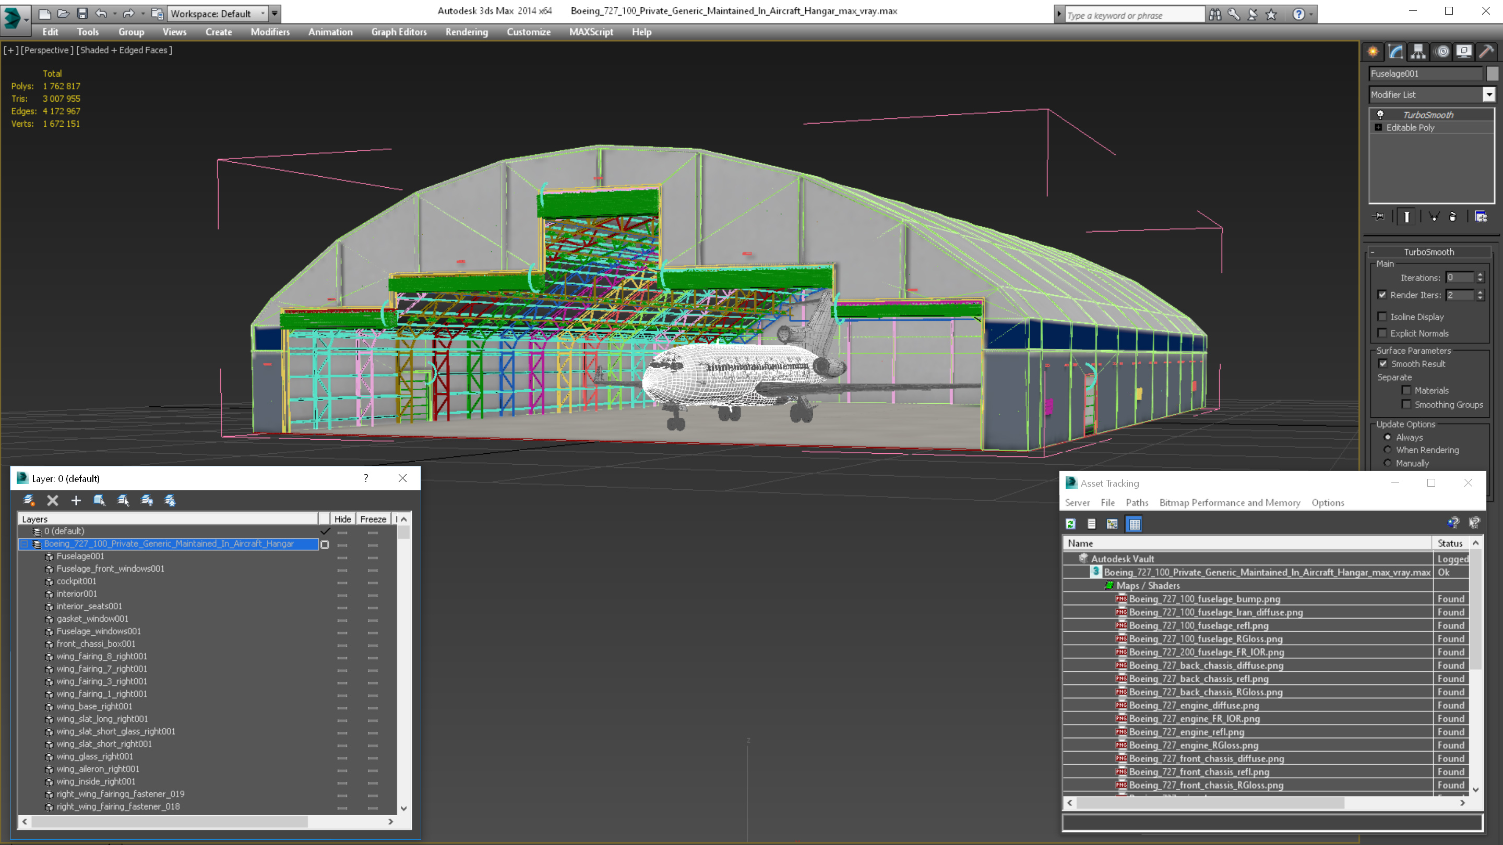The width and height of the screenshot is (1503, 845).
Task: Uncheck the Smooth Result checkbox
Action: pos(1383,364)
